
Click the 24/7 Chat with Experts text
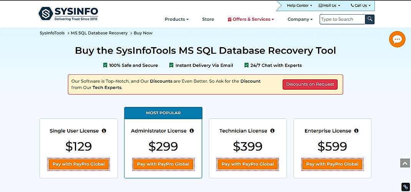click(x=276, y=66)
